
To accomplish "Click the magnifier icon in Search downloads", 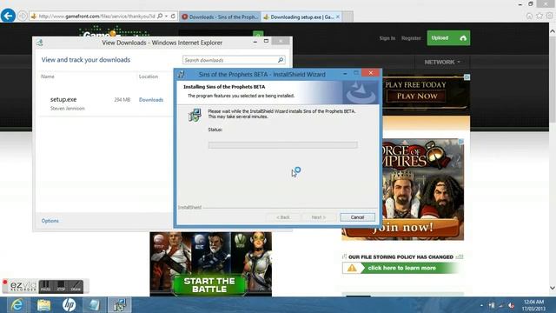I will click(x=281, y=60).
